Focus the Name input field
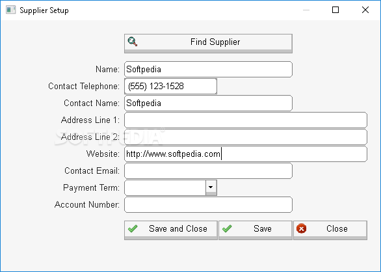The image size is (381, 272). click(x=208, y=70)
